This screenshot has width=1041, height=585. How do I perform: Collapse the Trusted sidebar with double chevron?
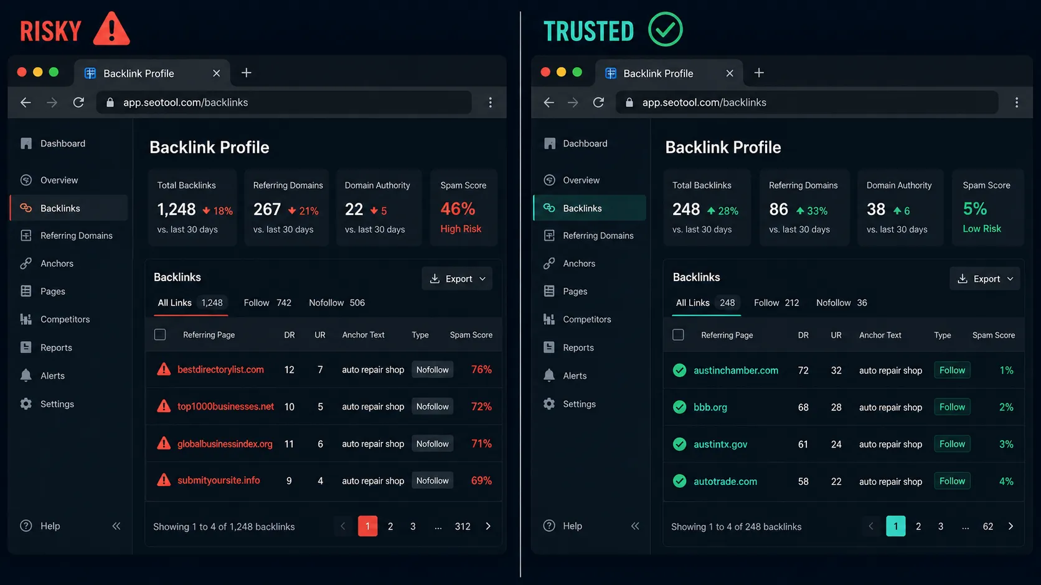(635, 526)
